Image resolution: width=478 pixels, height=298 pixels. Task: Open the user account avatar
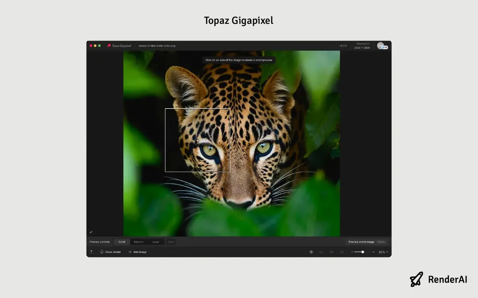380,45
